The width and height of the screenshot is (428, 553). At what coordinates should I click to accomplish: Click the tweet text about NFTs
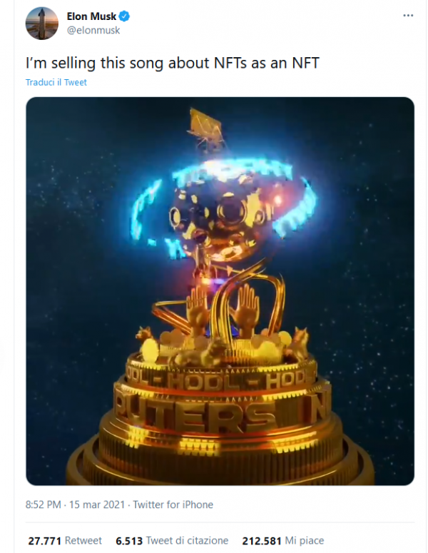tap(173, 63)
